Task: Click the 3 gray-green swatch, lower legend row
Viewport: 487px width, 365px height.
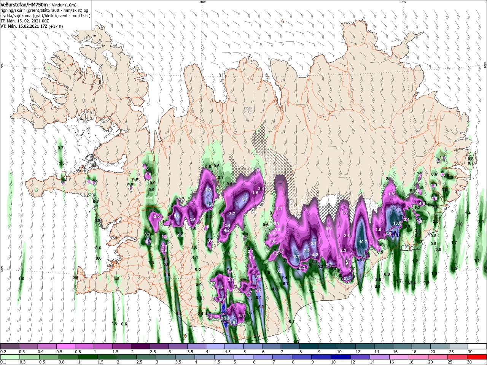Action: (x=166, y=357)
